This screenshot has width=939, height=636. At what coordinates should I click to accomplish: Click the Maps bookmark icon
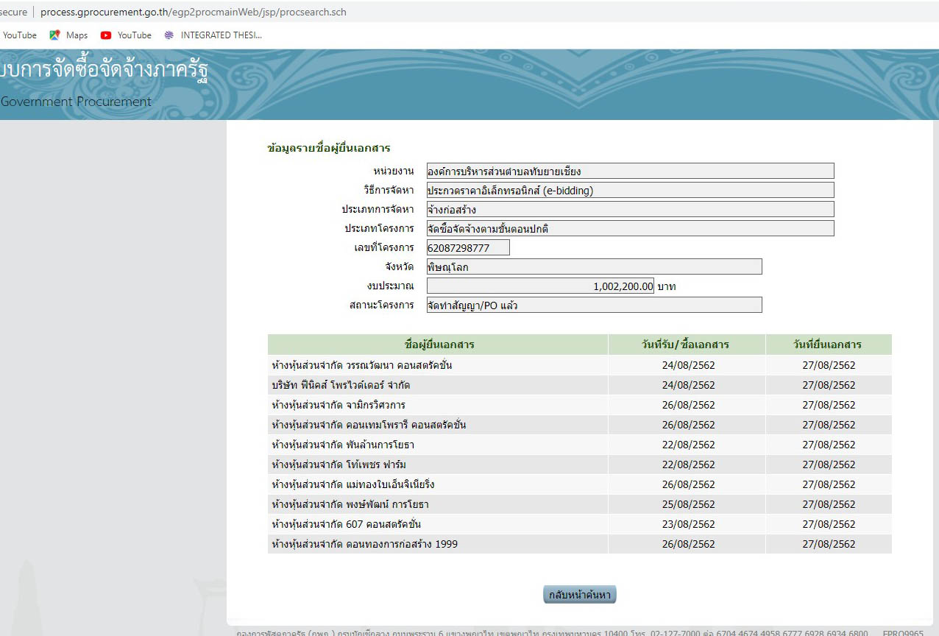(x=54, y=35)
